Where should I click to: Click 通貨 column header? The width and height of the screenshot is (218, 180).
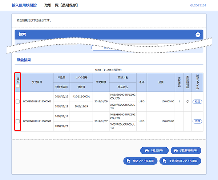tap(142, 82)
